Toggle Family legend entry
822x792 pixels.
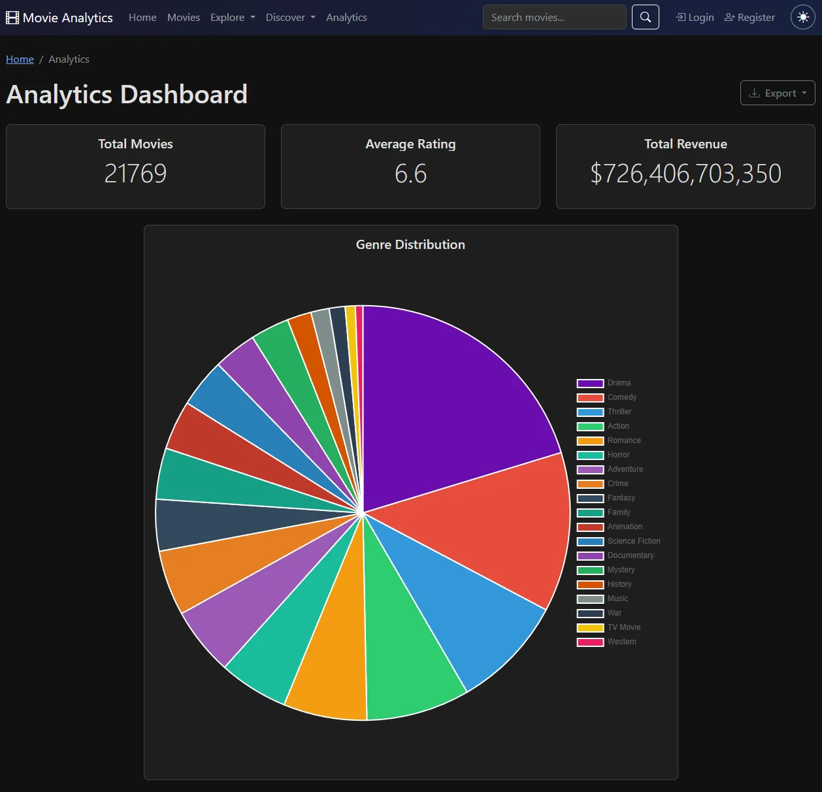click(x=604, y=513)
